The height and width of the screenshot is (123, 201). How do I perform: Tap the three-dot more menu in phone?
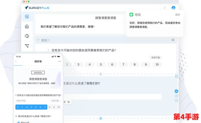(x=60, y=61)
